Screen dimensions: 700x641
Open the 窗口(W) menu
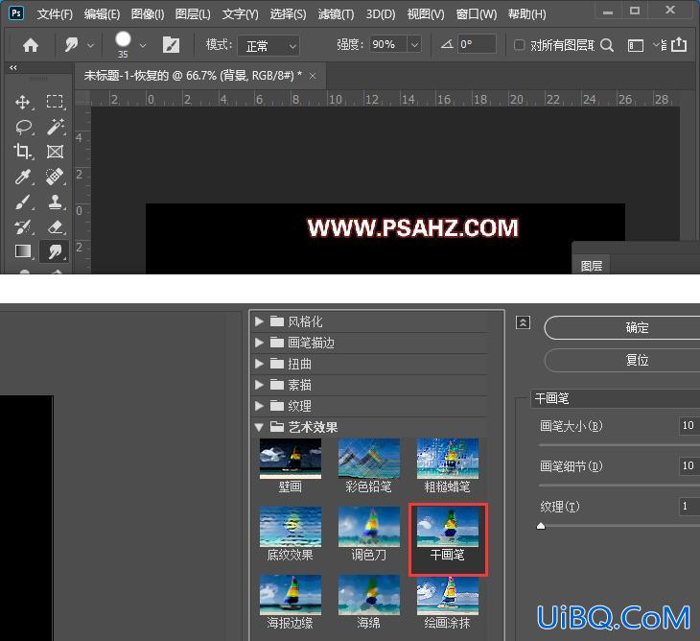(477, 14)
